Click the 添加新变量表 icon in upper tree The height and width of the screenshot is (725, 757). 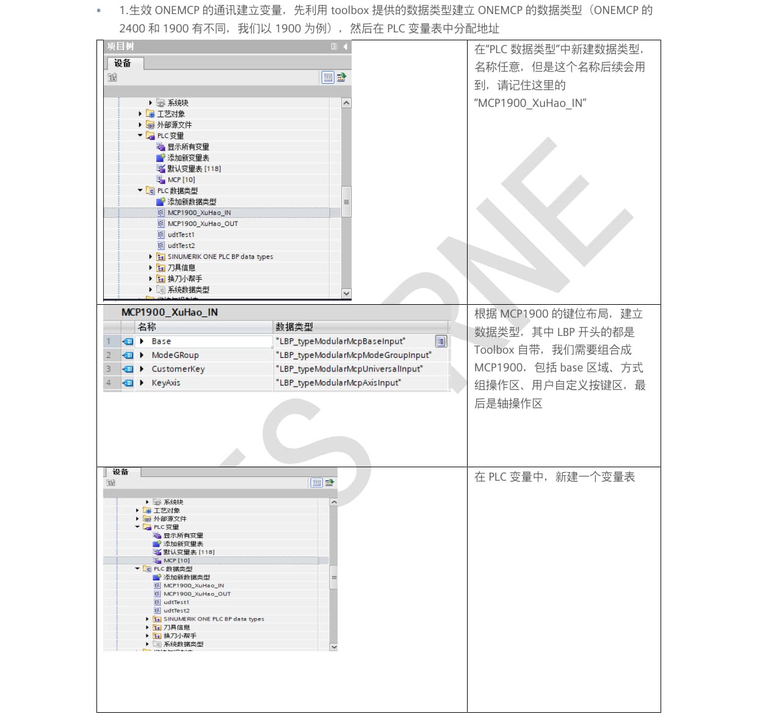[x=161, y=158]
